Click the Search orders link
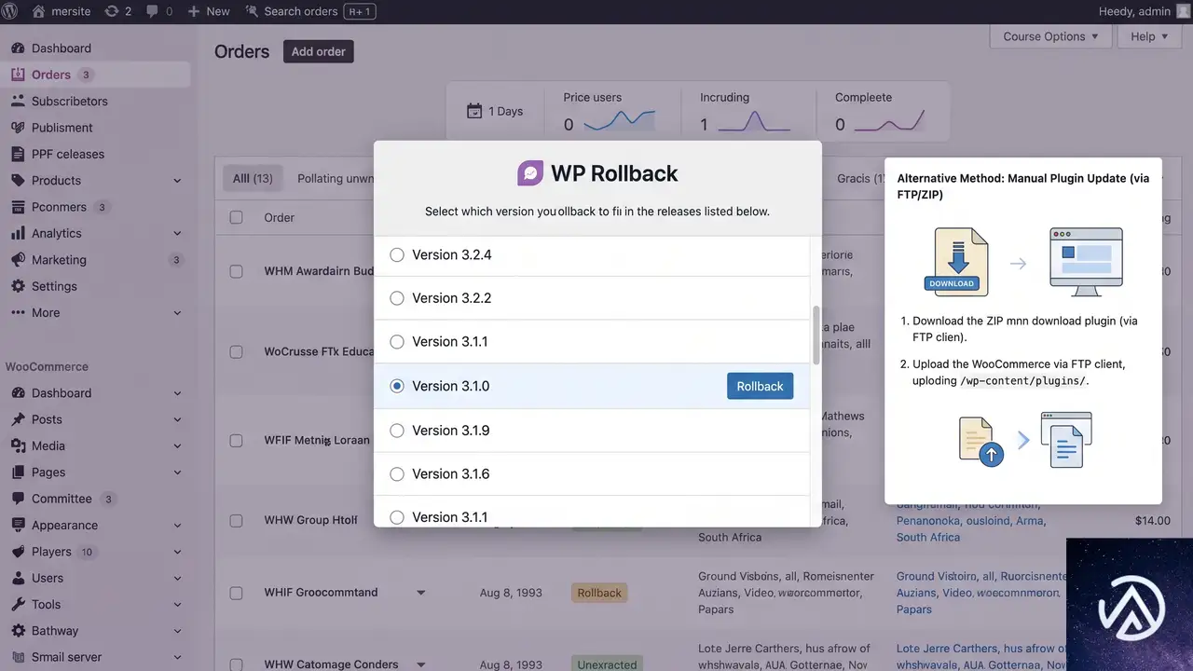 coord(301,11)
